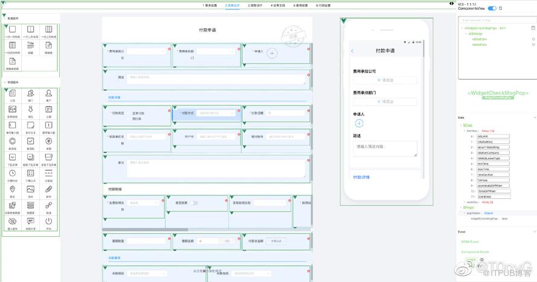The height and width of the screenshot is (282, 537).
Task: Toggle the invoice switch in payment details table
Action: point(194,203)
